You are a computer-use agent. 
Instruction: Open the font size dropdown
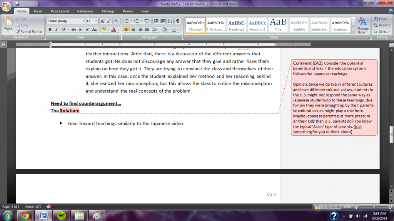coord(92,21)
